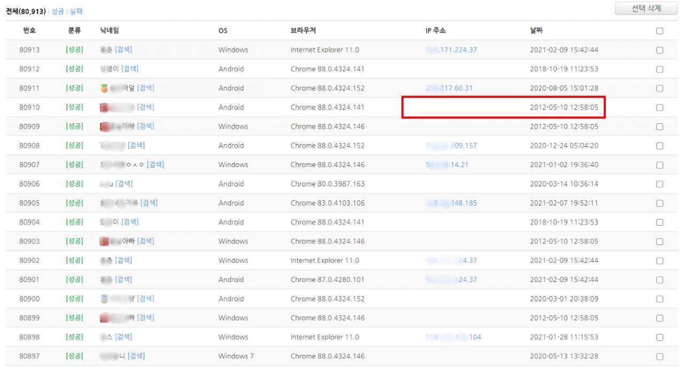This screenshot has height=371, width=684.
Task: Open [검색] next to nickname in row 80911
Action: [145, 88]
